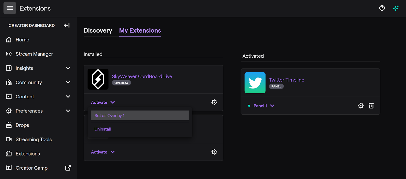Viewport: 406px width, 179px height.
Task: Expand the Preferences sidebar section
Action: click(x=68, y=111)
